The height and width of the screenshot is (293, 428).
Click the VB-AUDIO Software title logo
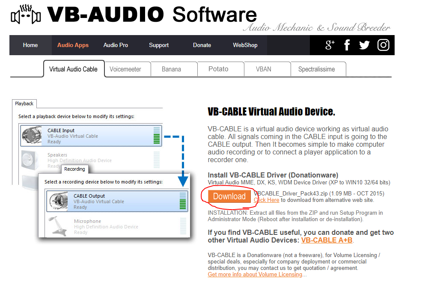click(x=152, y=14)
